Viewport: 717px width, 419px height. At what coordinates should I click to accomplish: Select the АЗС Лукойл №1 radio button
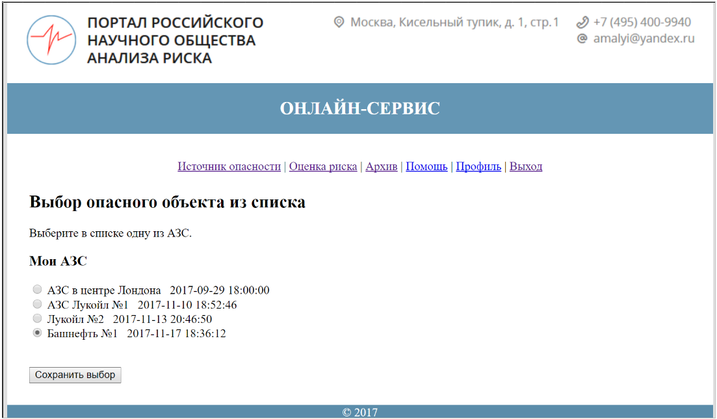pyautogui.click(x=38, y=304)
